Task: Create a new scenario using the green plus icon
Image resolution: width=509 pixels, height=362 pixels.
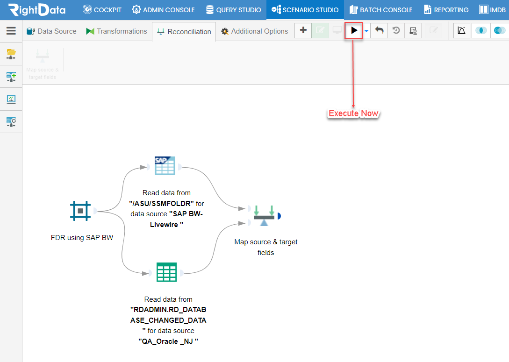Action: [10, 76]
